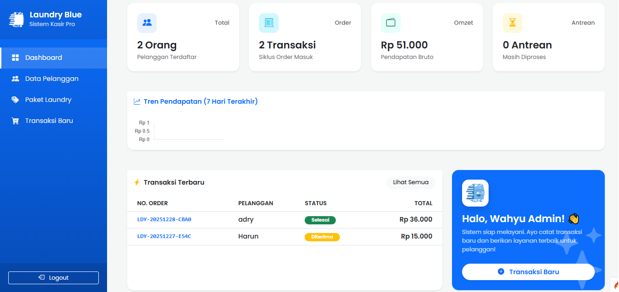619x292 pixels.
Task: Click the Rp 36.000 total
Action: pyautogui.click(x=416, y=219)
